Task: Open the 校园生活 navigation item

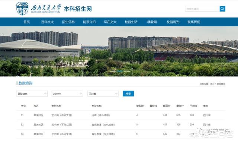Action: (x=131, y=22)
